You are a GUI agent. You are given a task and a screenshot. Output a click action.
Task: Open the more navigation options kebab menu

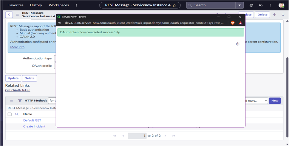coord(76,5)
